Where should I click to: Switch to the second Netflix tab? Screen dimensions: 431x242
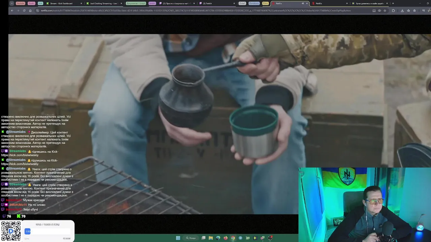coord(329,3)
